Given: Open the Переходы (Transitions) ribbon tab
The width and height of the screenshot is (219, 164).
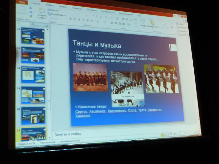Looking at the screenshot, I should point(77,8).
